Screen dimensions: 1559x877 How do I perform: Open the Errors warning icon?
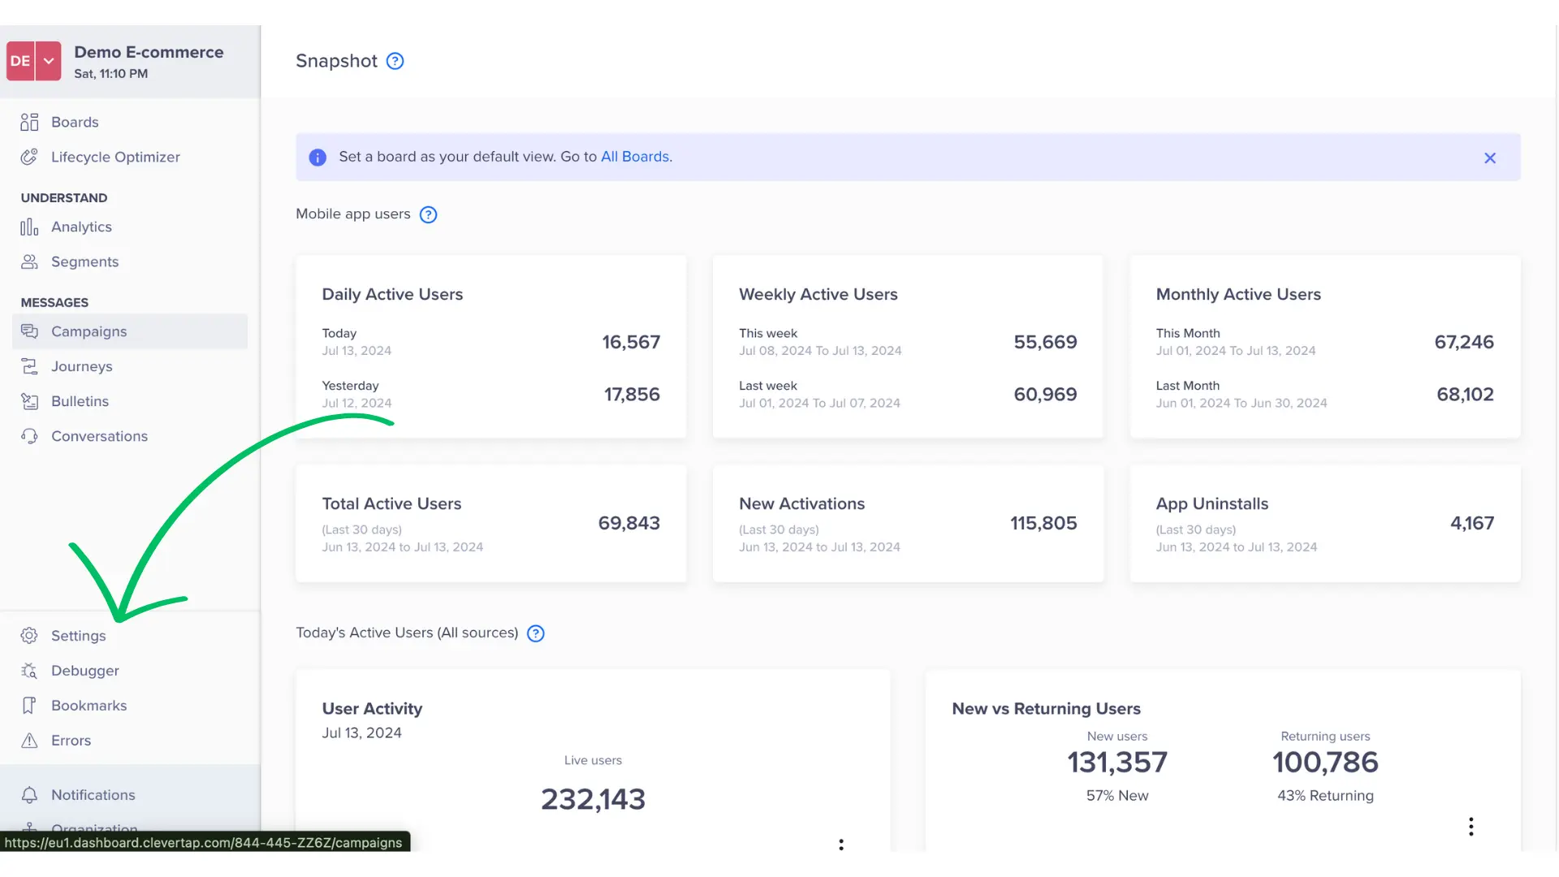click(29, 741)
